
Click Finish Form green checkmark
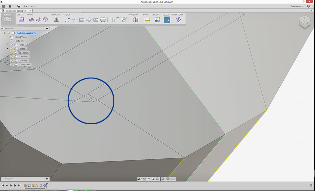point(178,20)
